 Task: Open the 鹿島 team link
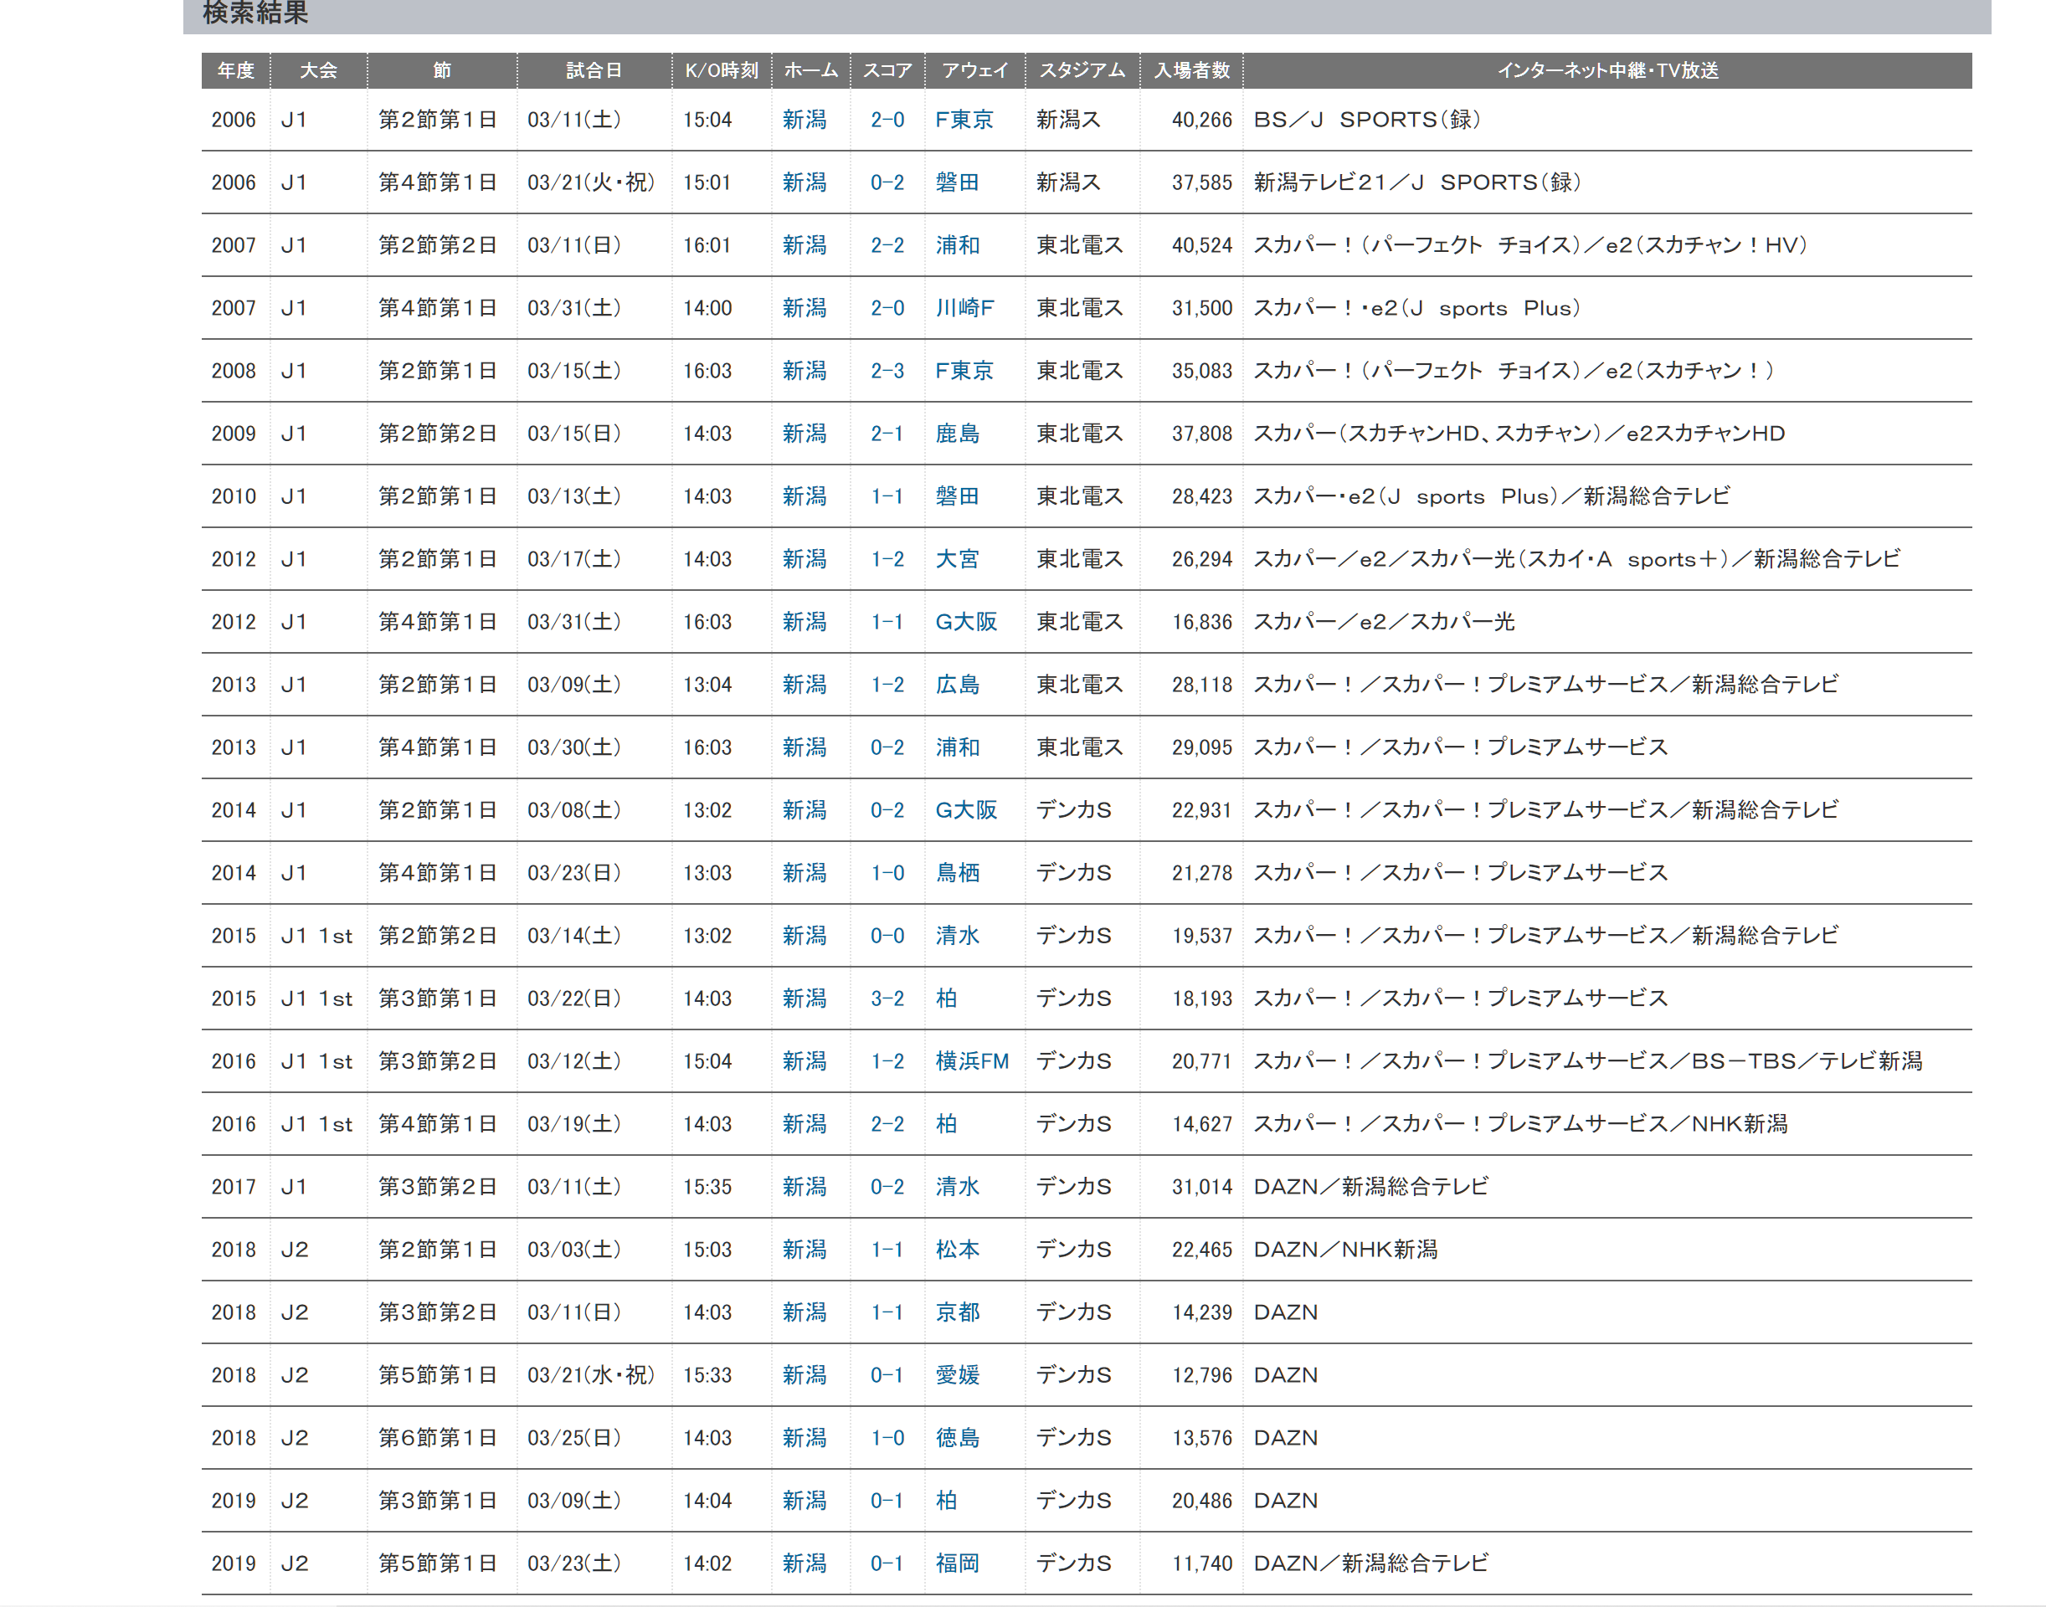point(956,434)
